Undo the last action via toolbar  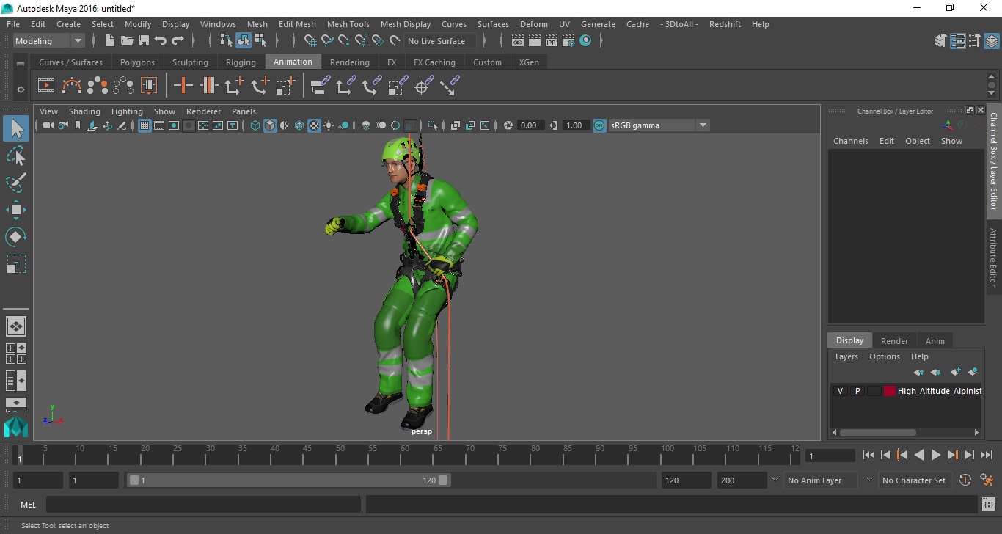coord(161,41)
